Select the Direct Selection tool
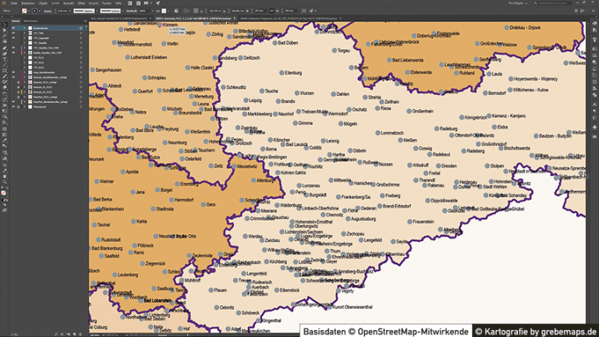 [x=3, y=30]
